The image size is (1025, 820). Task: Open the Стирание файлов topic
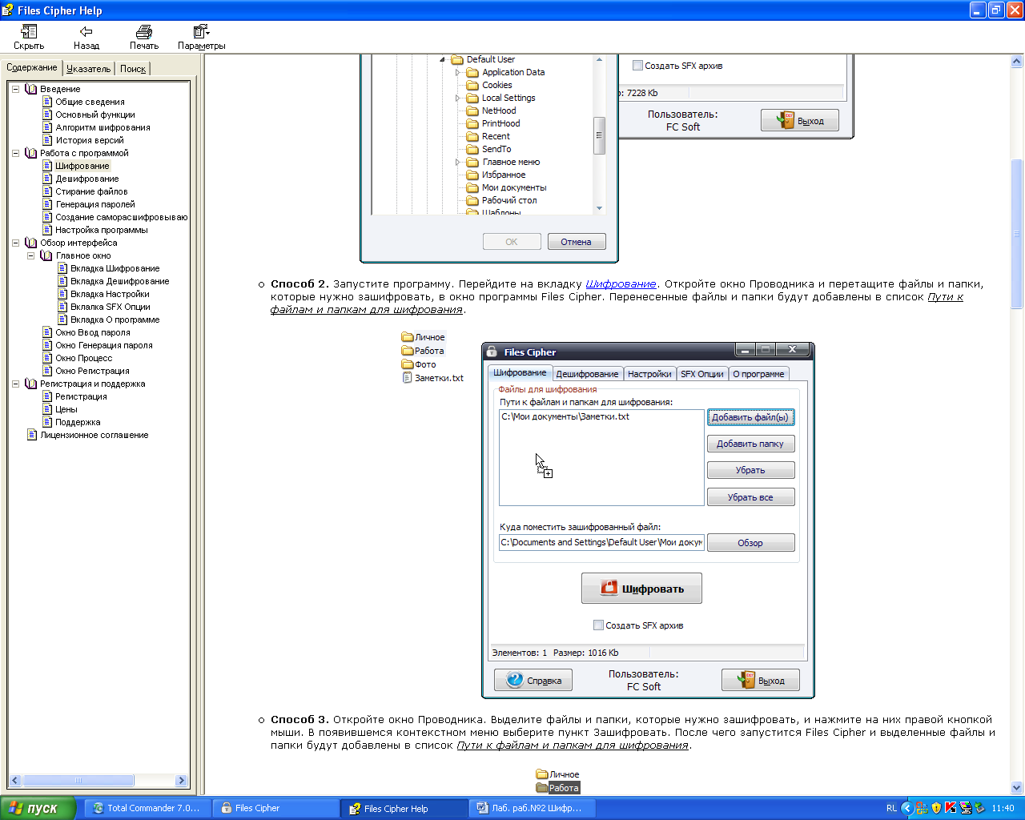[91, 191]
